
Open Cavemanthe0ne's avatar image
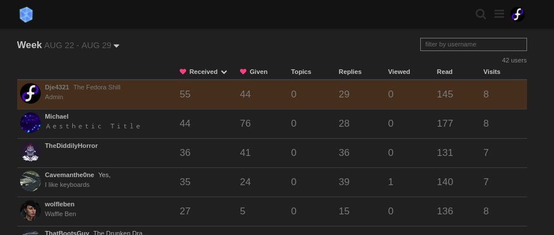(x=30, y=181)
